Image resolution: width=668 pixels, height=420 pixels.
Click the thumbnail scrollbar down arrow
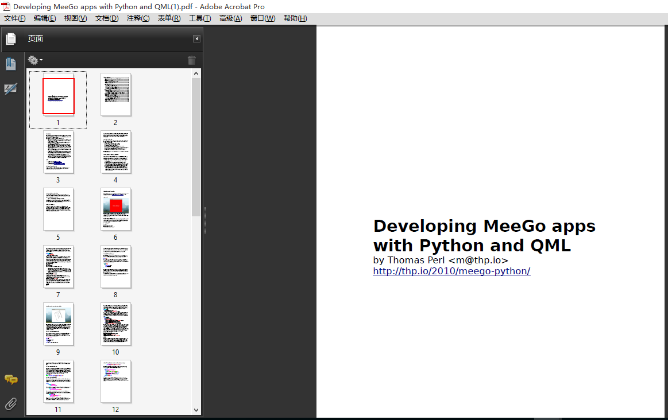coord(196,410)
